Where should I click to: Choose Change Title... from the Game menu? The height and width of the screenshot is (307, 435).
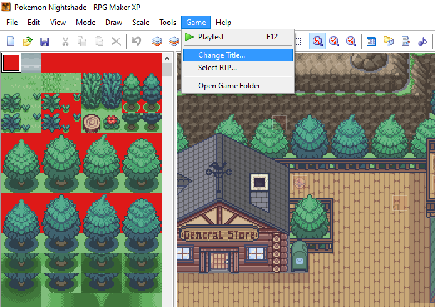click(x=221, y=55)
